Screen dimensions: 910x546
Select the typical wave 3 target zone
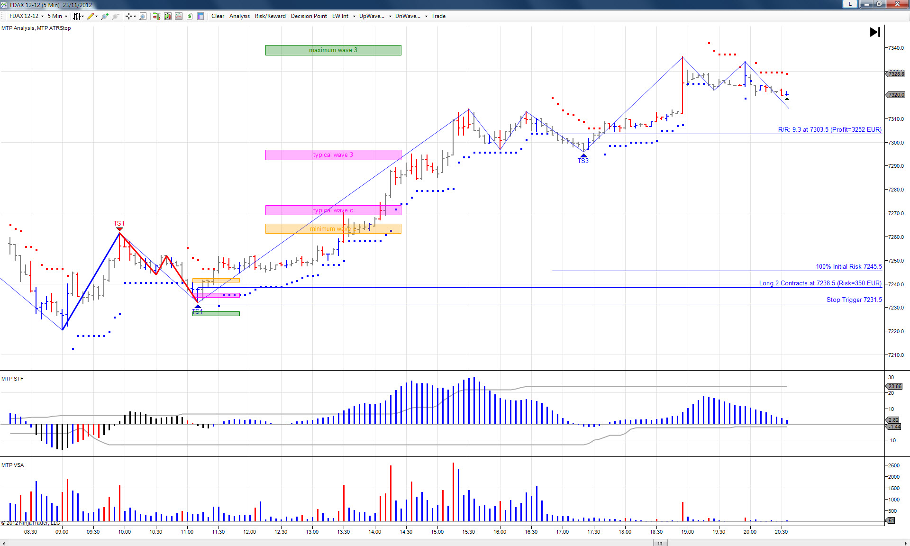(x=333, y=155)
